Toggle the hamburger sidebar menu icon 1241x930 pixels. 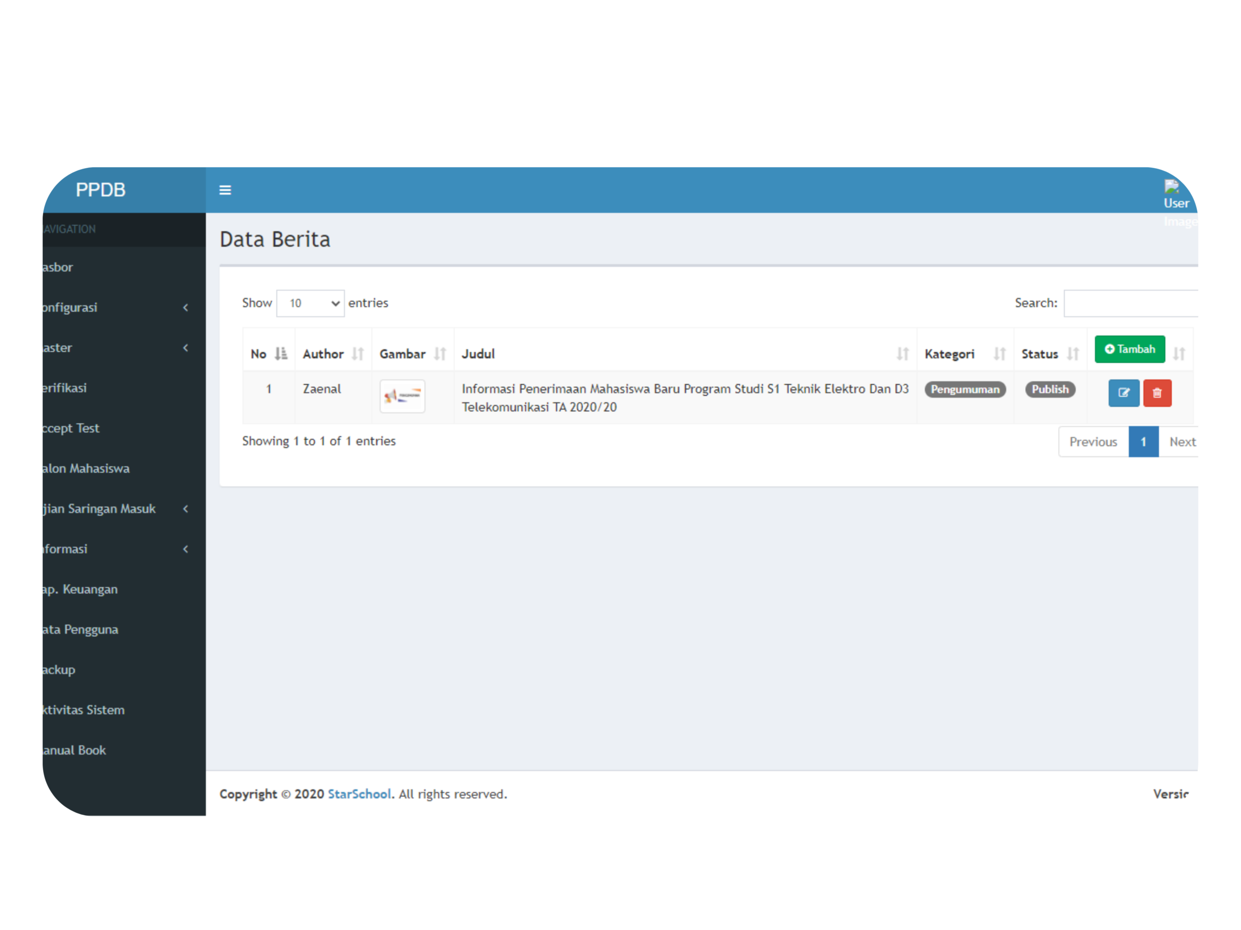pyautogui.click(x=225, y=190)
